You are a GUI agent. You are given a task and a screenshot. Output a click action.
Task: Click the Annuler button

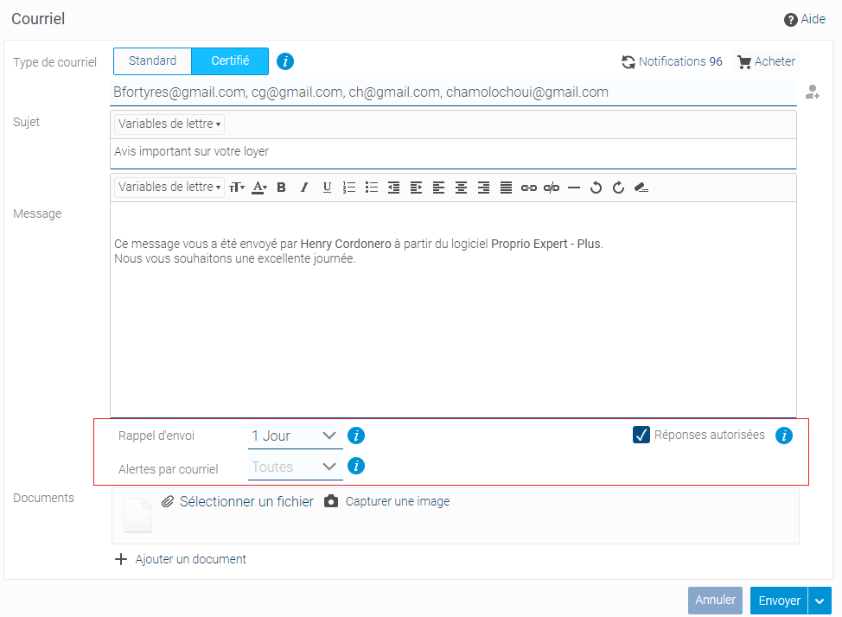point(715,601)
